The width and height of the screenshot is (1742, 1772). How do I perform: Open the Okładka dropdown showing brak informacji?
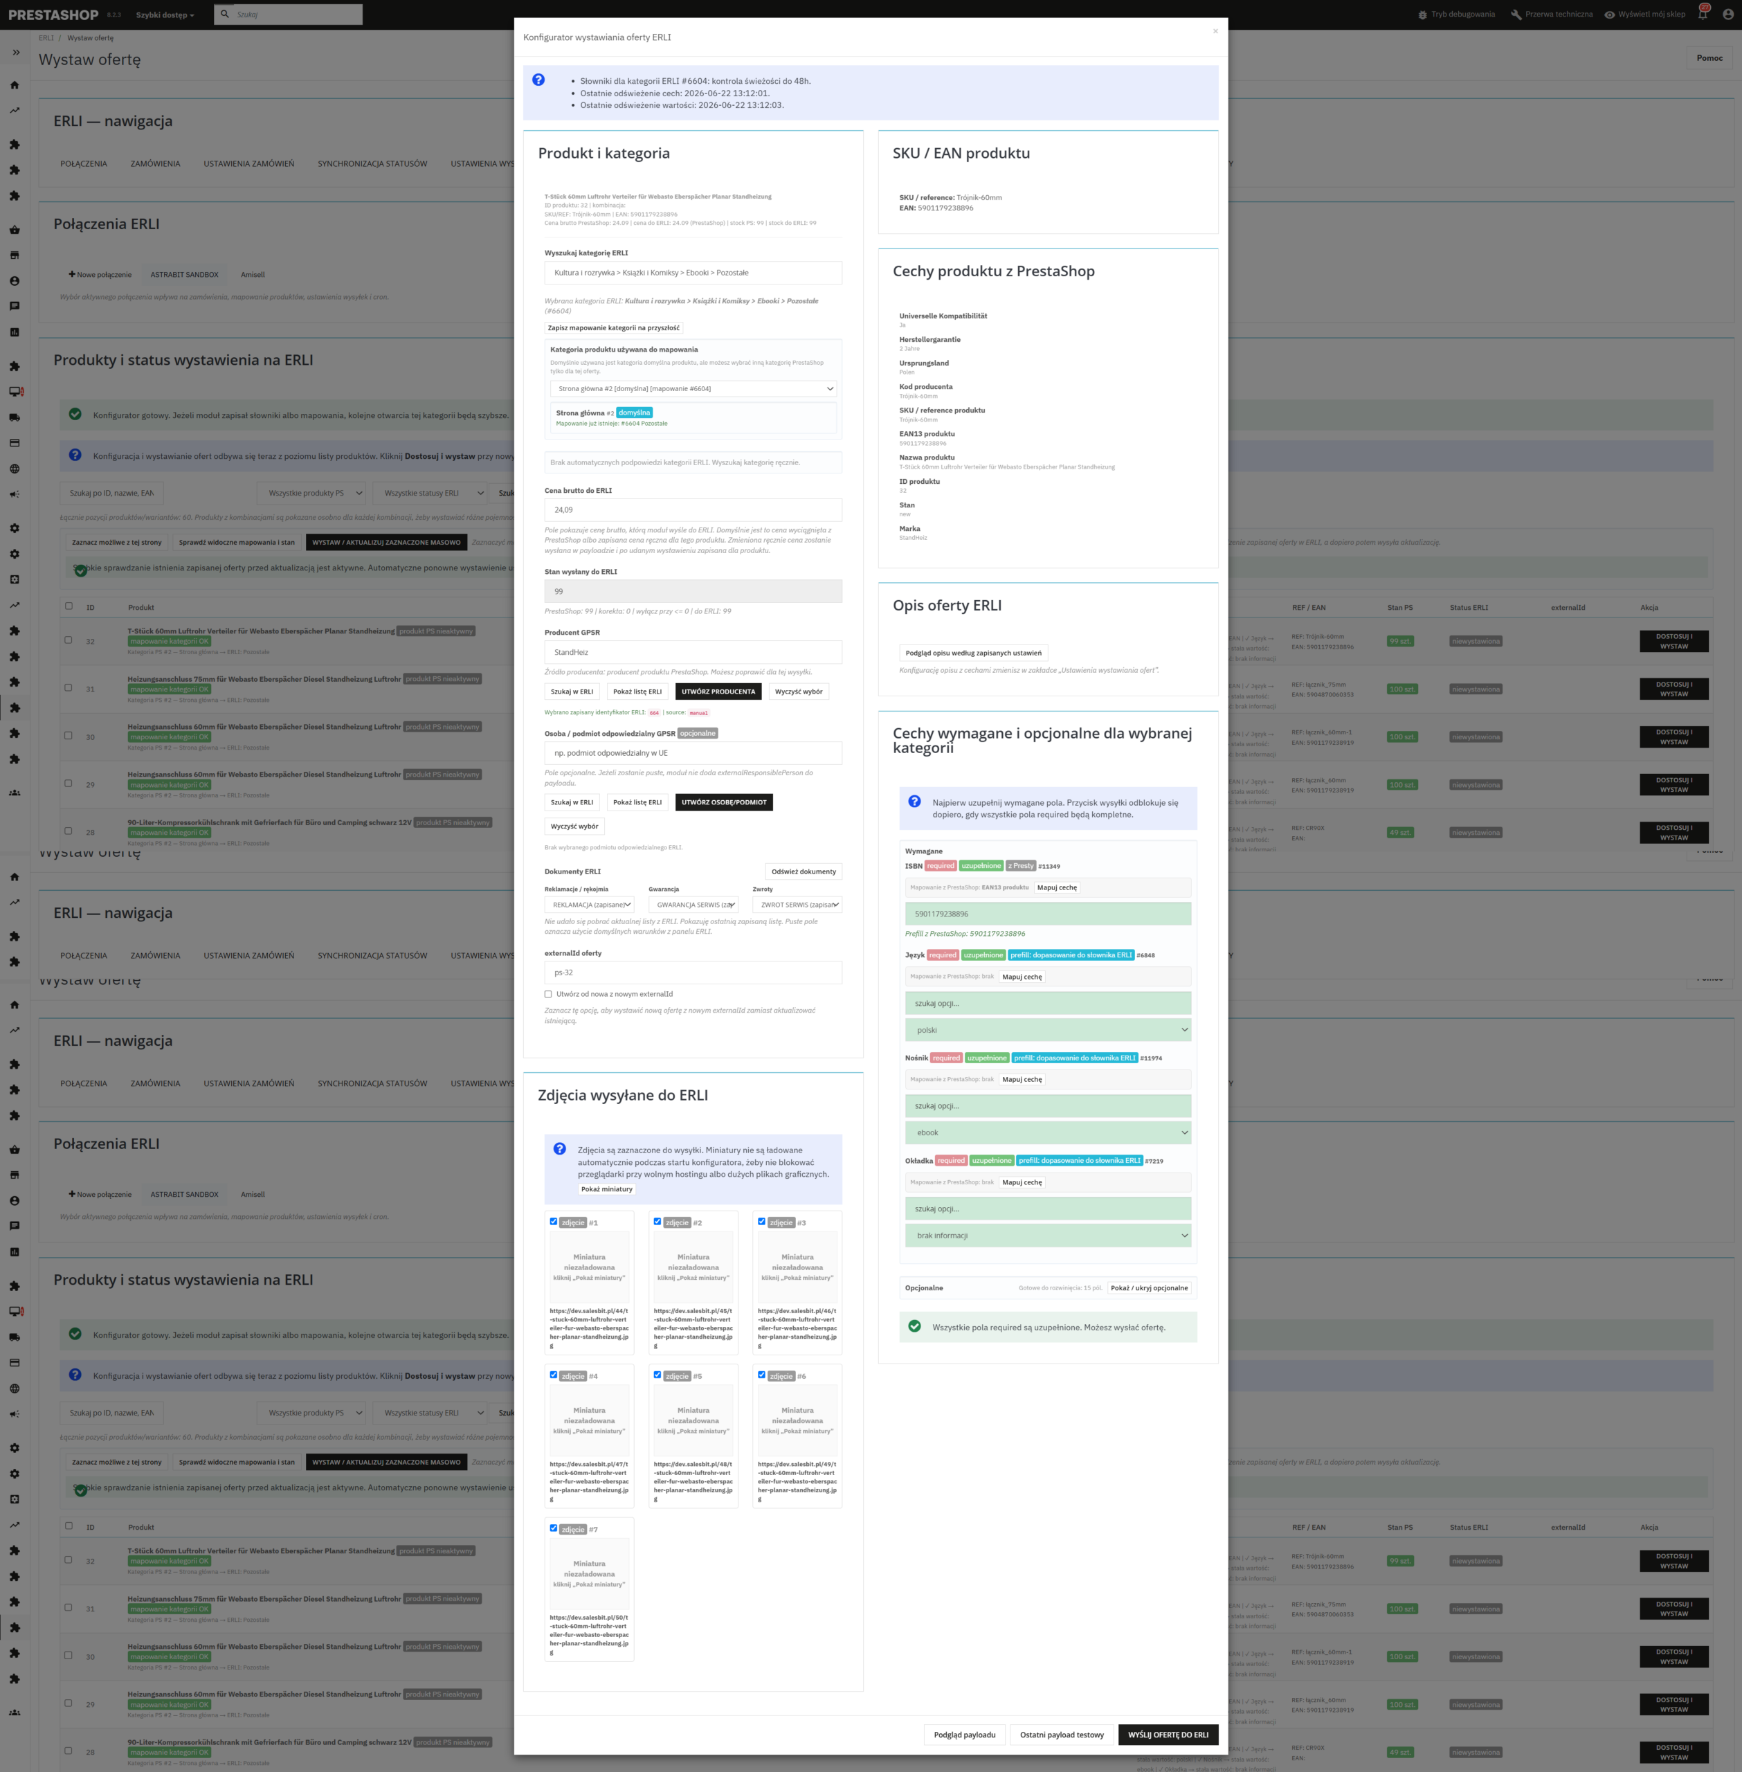coord(1049,1236)
